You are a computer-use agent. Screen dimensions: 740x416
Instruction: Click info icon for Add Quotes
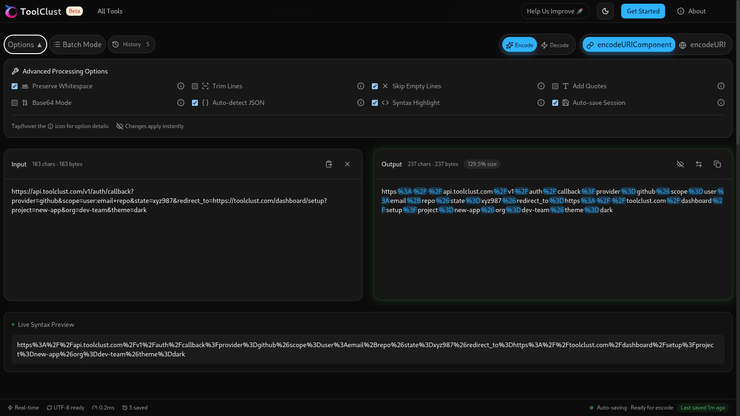[721, 86]
